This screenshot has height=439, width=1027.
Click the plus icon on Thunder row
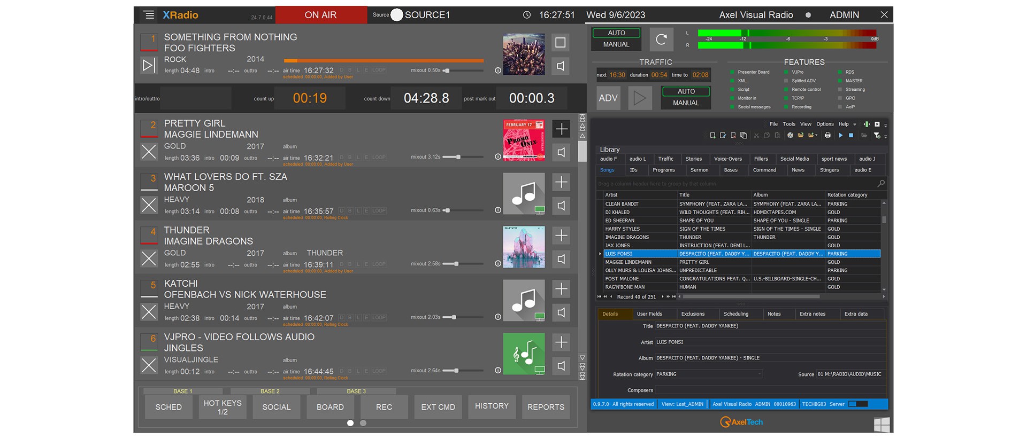coord(561,236)
